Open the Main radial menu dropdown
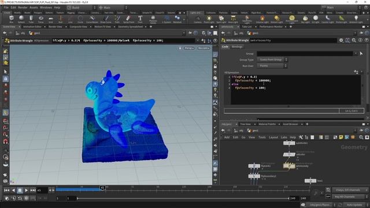Screen dimensions: 370x208 pyautogui.click(x=113, y=8)
